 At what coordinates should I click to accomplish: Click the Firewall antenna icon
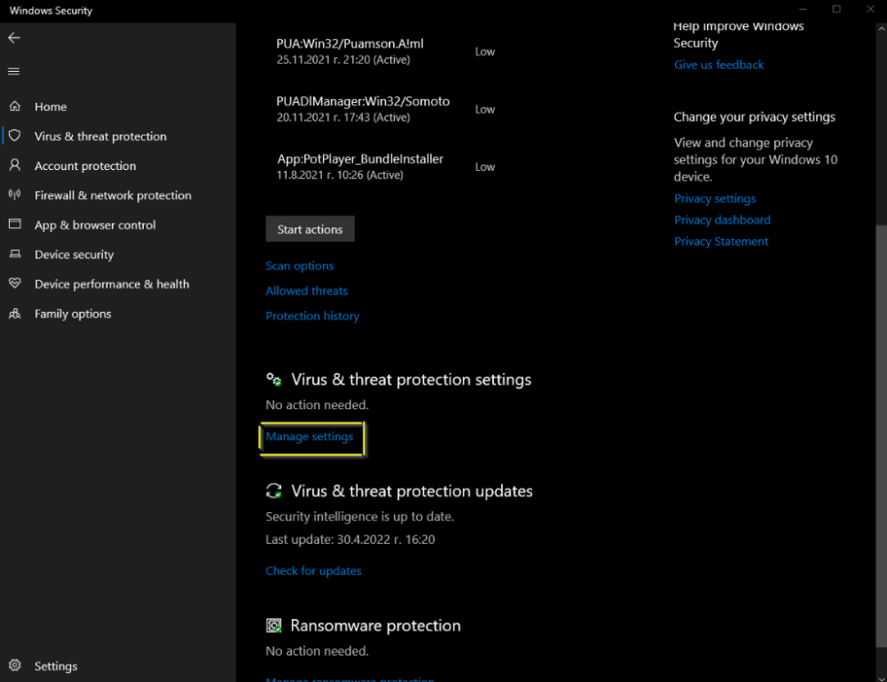(x=15, y=196)
